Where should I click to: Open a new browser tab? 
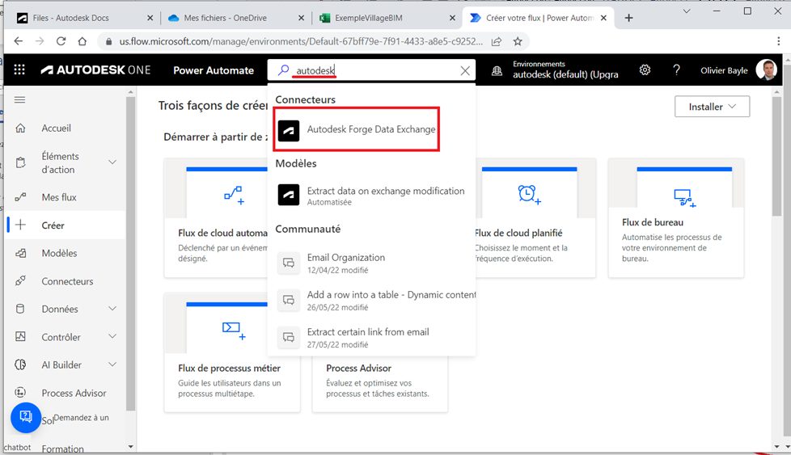point(628,18)
